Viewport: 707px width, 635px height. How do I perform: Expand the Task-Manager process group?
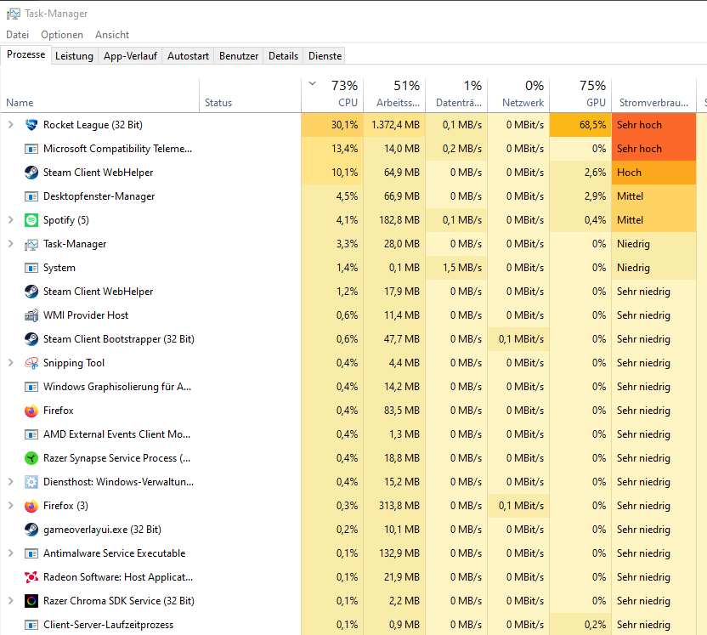[11, 244]
